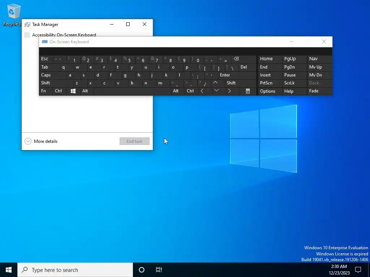Open the notification Action Center
Image resolution: width=370 pixels, height=277 pixels.
(x=358, y=270)
